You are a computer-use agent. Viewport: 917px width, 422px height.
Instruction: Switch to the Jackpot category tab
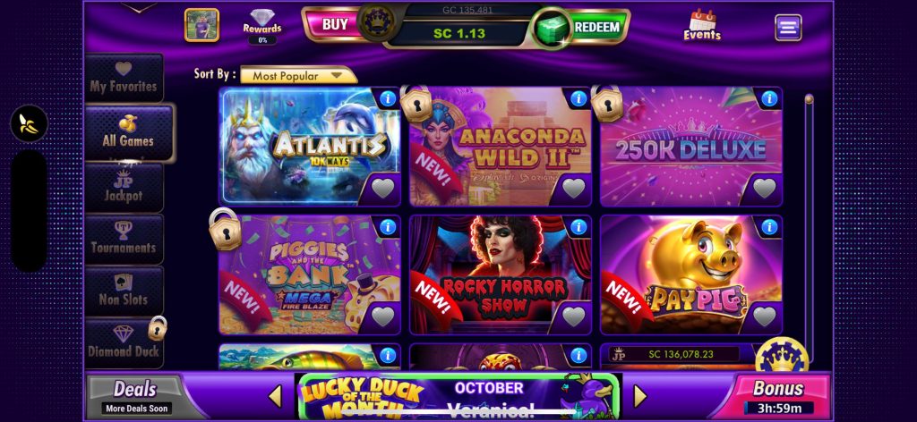point(124,188)
